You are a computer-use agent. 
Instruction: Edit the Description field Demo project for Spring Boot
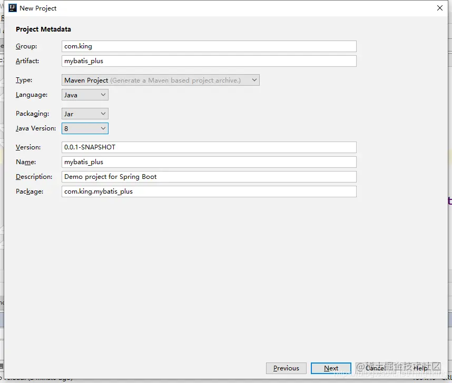point(209,177)
